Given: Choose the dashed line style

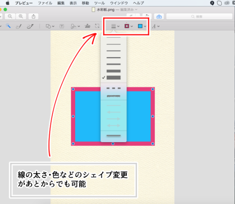Looking at the screenshot, I should pos(114,88).
